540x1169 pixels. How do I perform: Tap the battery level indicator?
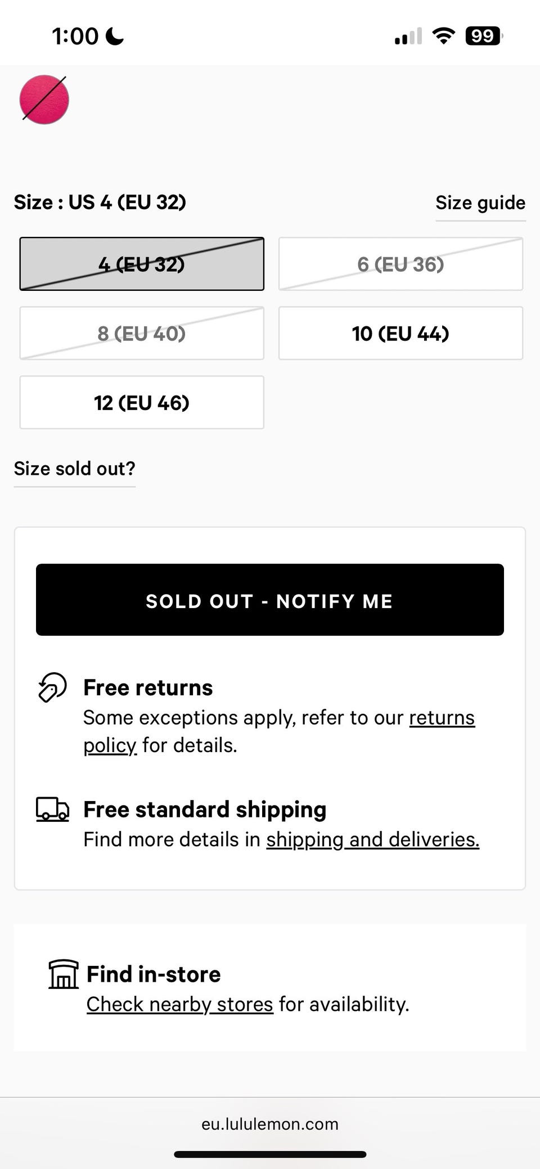pos(483,36)
